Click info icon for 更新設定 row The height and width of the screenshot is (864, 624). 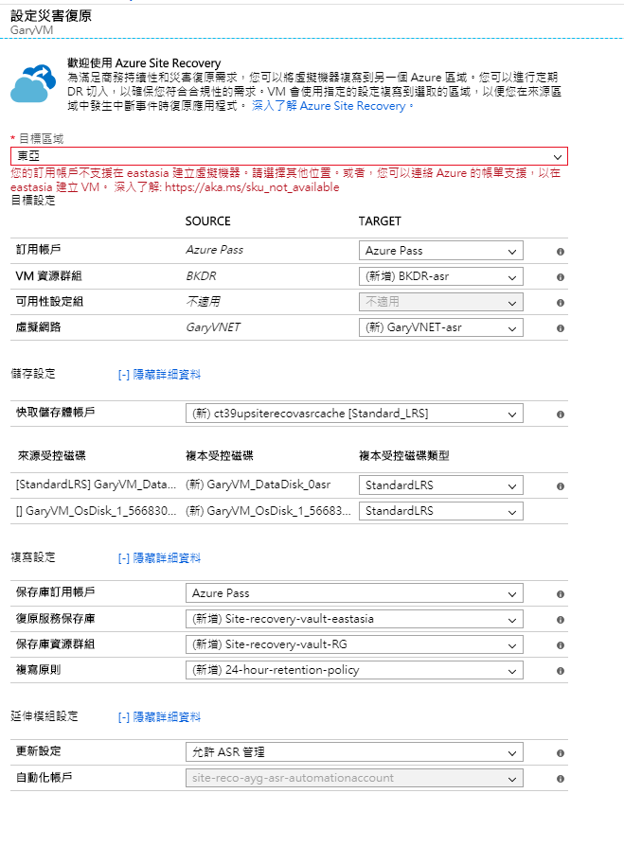tap(560, 753)
